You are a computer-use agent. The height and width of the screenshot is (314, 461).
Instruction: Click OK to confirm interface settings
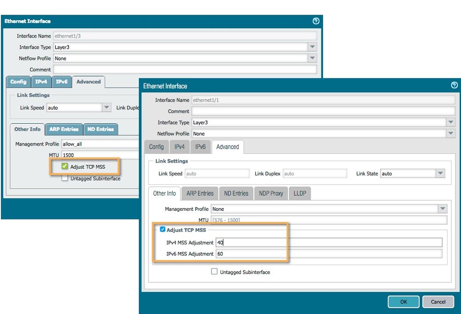tap(403, 302)
